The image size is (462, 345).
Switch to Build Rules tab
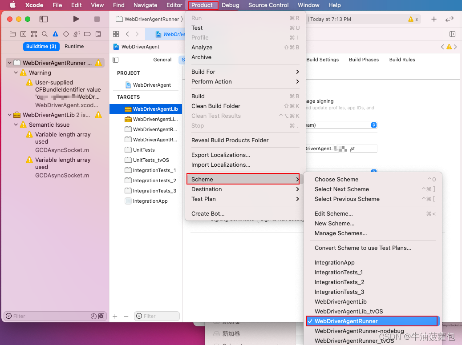click(x=402, y=60)
